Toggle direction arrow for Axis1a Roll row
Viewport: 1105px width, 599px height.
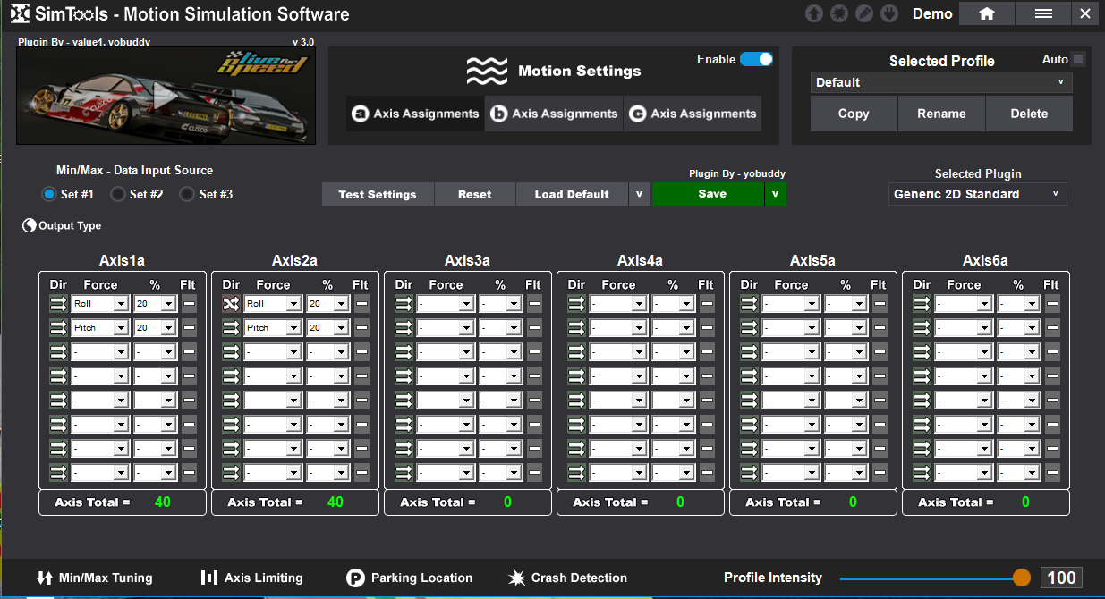click(x=59, y=304)
